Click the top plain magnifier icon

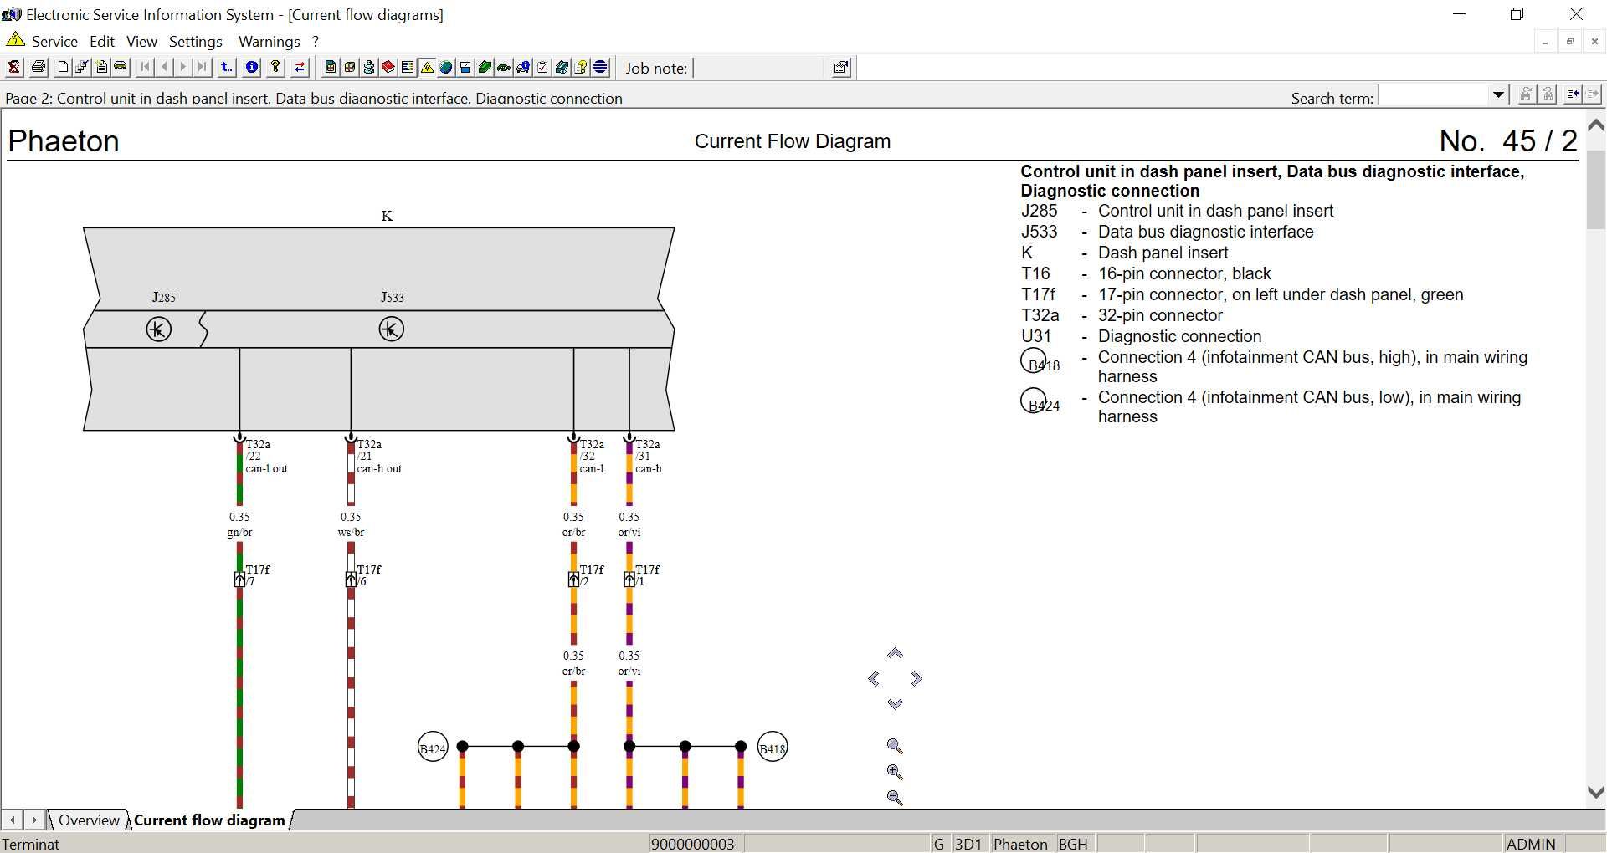click(895, 746)
